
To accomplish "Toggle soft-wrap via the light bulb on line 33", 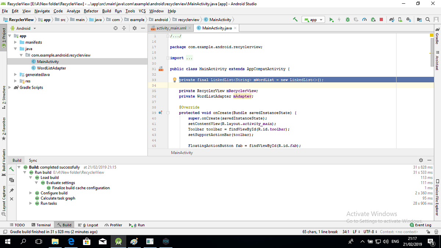I will 175,80.
